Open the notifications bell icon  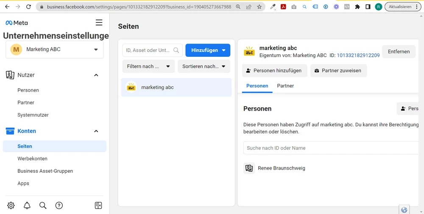pos(27,206)
